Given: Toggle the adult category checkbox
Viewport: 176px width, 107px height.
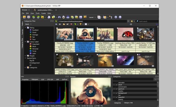Looking at the screenshot, I should pos(117,85).
